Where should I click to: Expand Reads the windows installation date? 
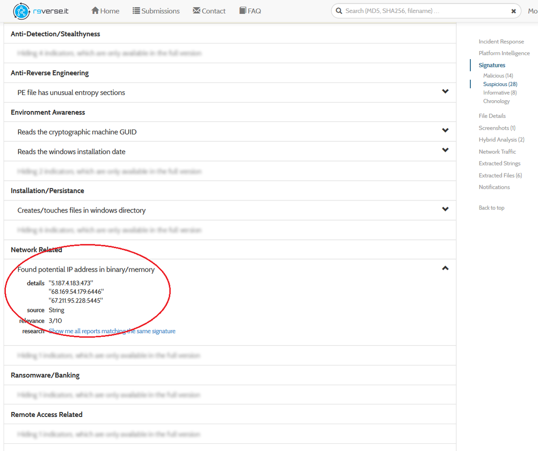coord(230,152)
